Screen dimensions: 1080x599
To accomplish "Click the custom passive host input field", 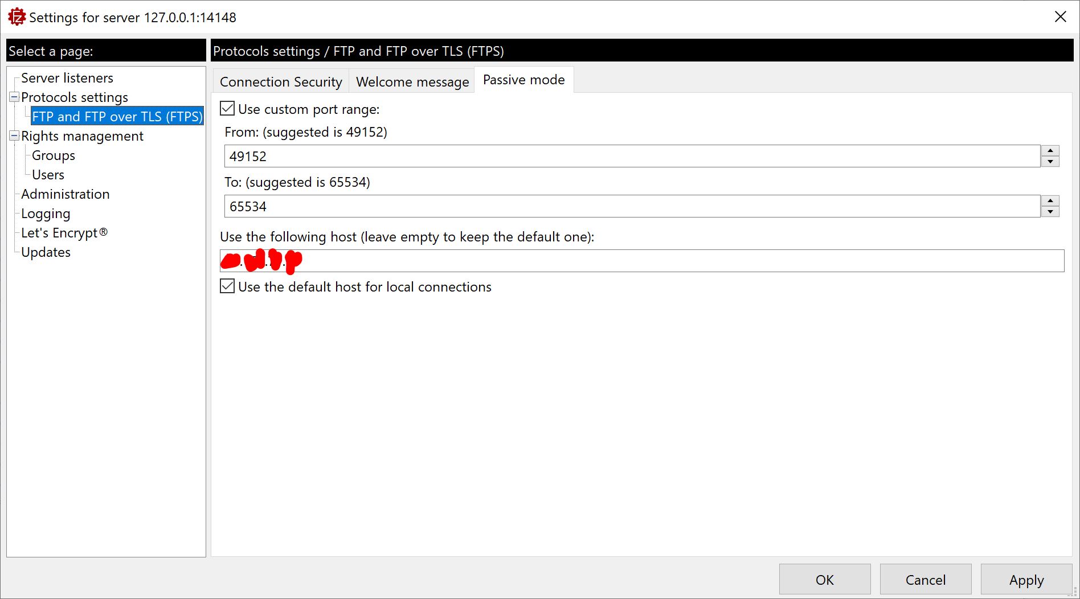I will point(642,261).
